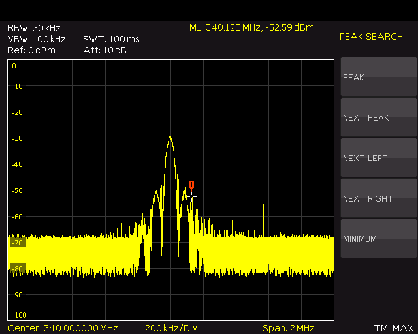Image resolution: width=418 pixels, height=334 pixels.
Task: Click the SWT: 100 ms readout
Action: click(111, 39)
